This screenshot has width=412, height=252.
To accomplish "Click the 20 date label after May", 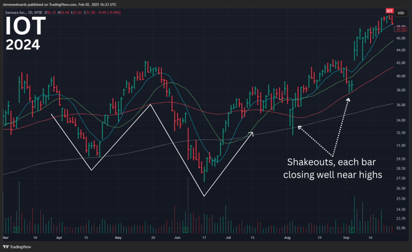I will 153,238.
